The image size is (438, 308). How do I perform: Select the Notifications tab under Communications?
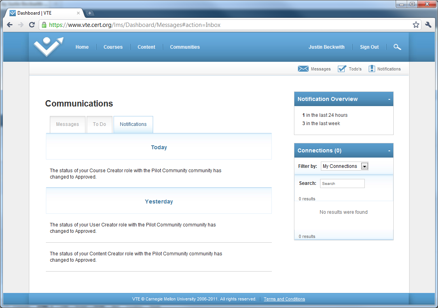coord(133,124)
